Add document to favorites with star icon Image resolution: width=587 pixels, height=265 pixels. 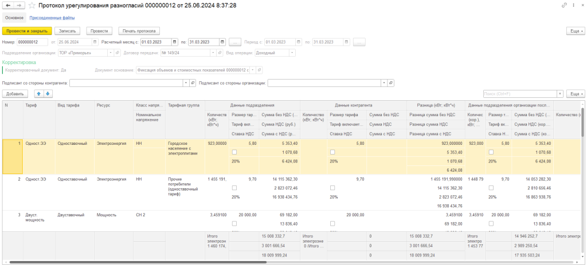pos(32,5)
